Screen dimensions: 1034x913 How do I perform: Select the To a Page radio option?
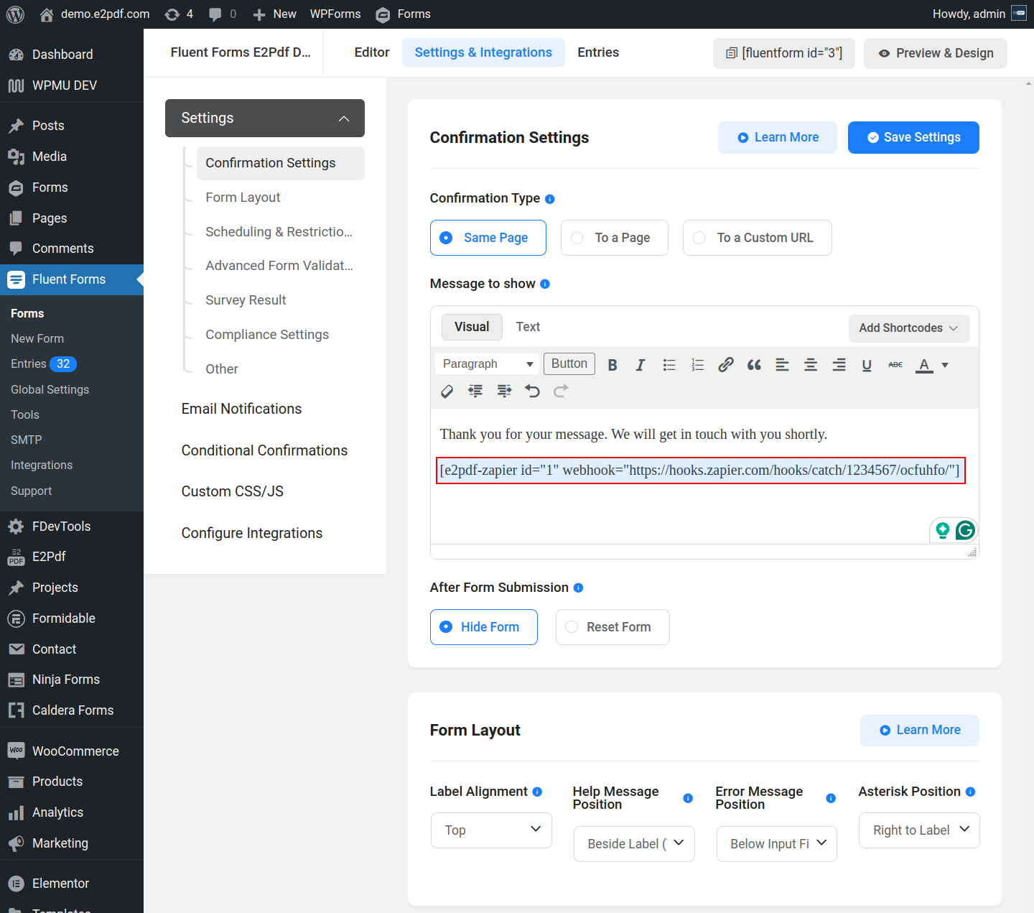pos(614,238)
